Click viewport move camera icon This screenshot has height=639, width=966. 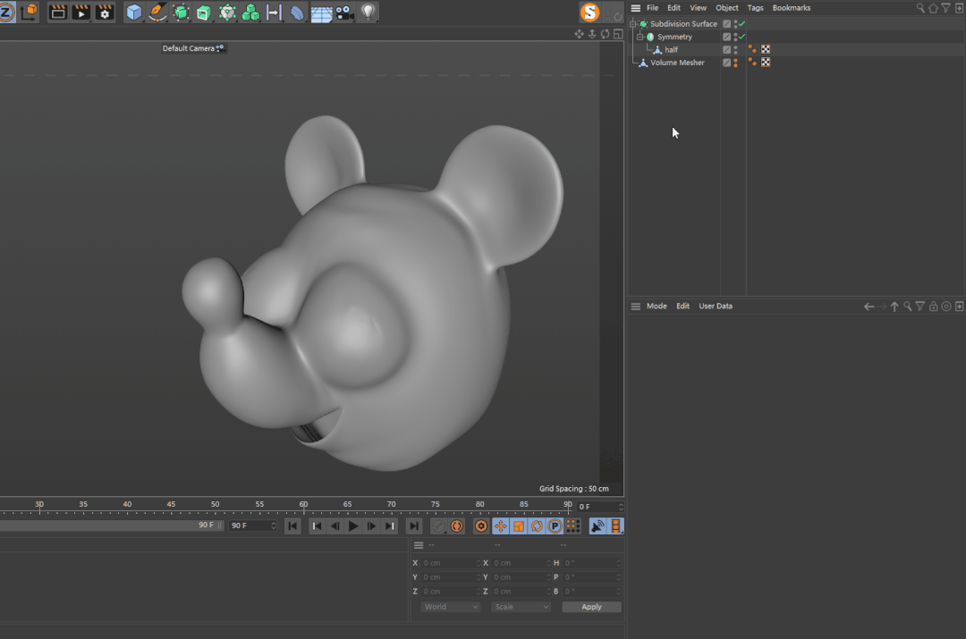click(x=579, y=34)
